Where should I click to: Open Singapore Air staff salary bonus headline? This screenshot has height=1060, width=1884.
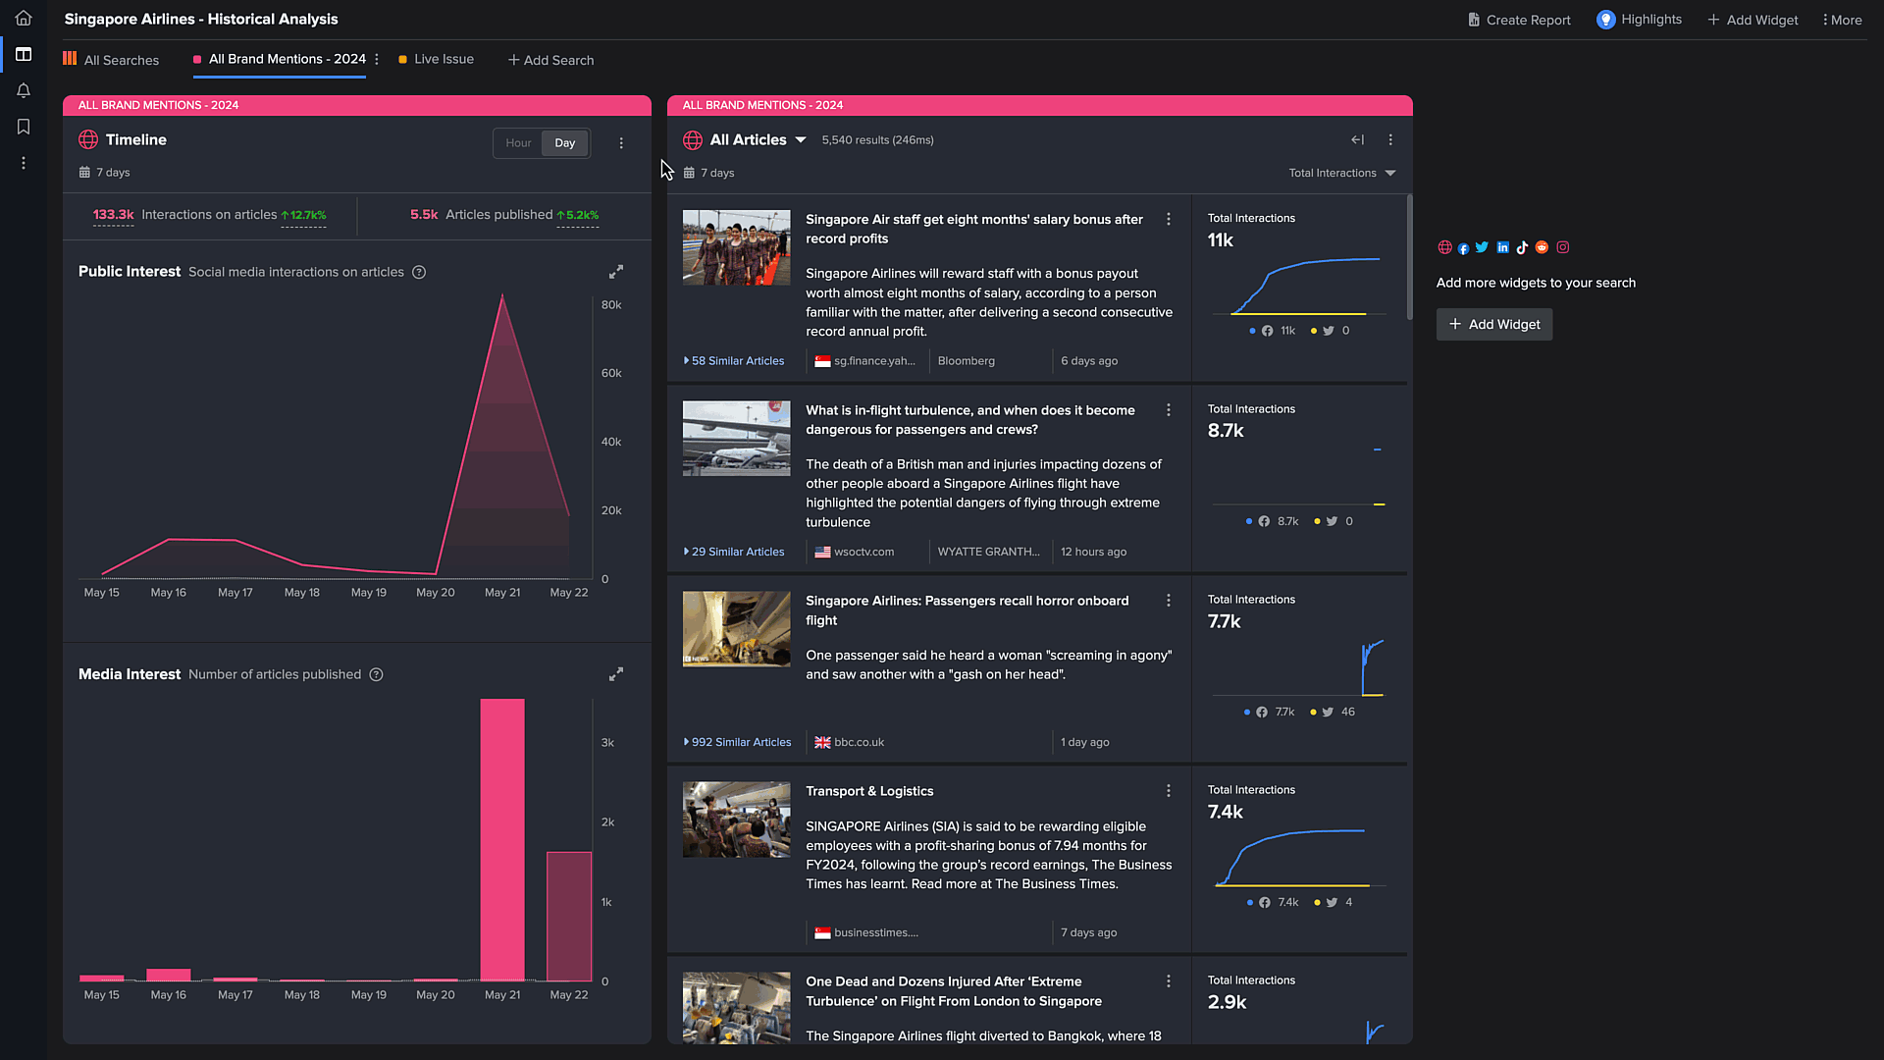pos(973,229)
